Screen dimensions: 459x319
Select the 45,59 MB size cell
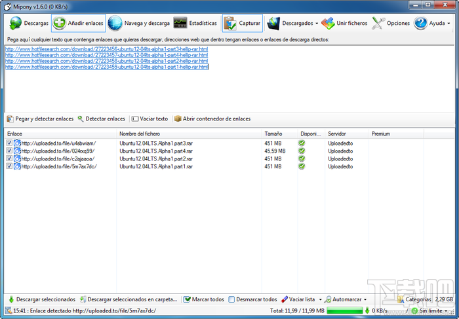275,151
